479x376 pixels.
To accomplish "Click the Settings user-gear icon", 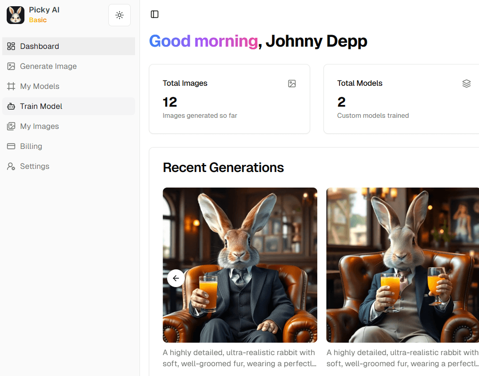I will point(11,166).
